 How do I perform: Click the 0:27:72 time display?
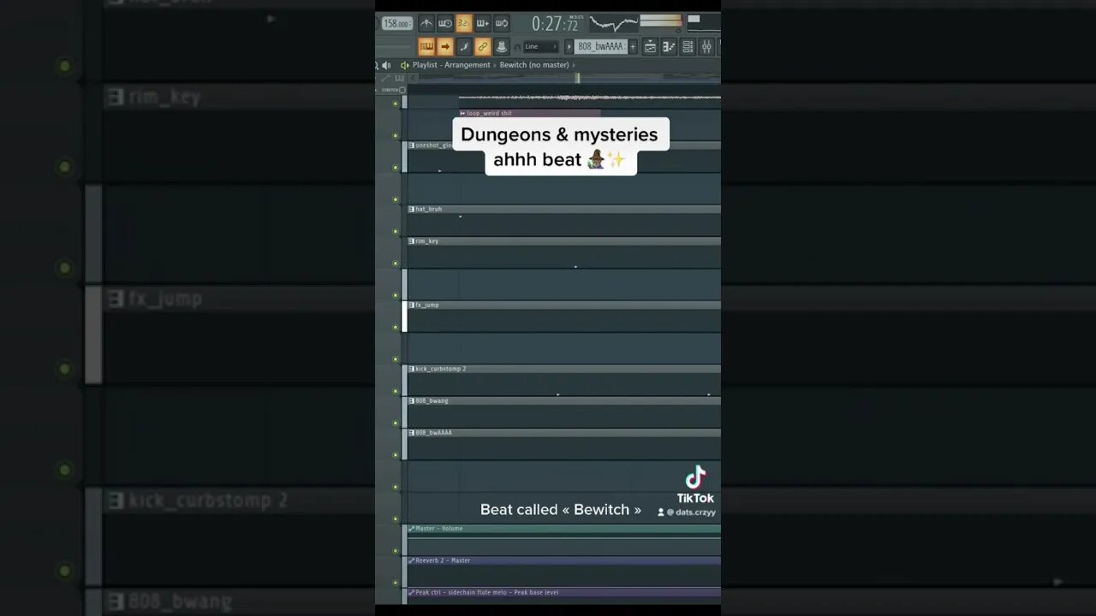pos(555,24)
